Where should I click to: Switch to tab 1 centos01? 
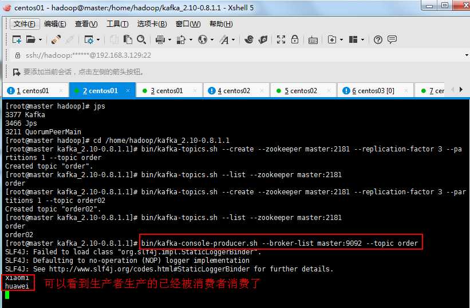pyautogui.click(x=35, y=90)
